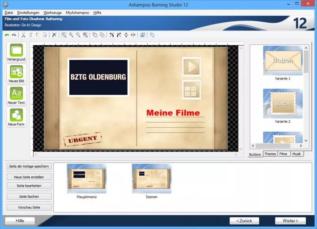This screenshot has width=317, height=229.
Task: Click the picture properties toolbar icon
Action: tap(143, 35)
